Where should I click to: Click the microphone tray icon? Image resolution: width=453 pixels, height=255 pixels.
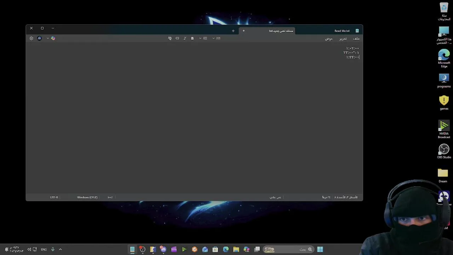tap(53, 249)
